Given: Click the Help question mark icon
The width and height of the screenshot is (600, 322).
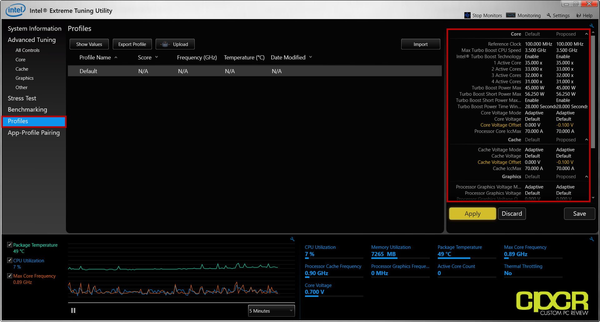Looking at the screenshot, I should point(578,15).
